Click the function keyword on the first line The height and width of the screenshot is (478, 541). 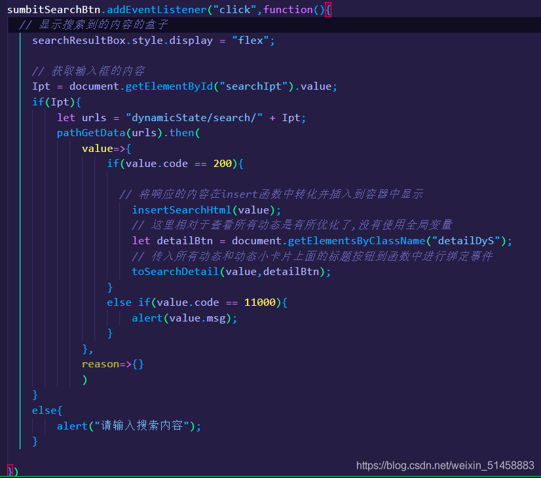(288, 10)
